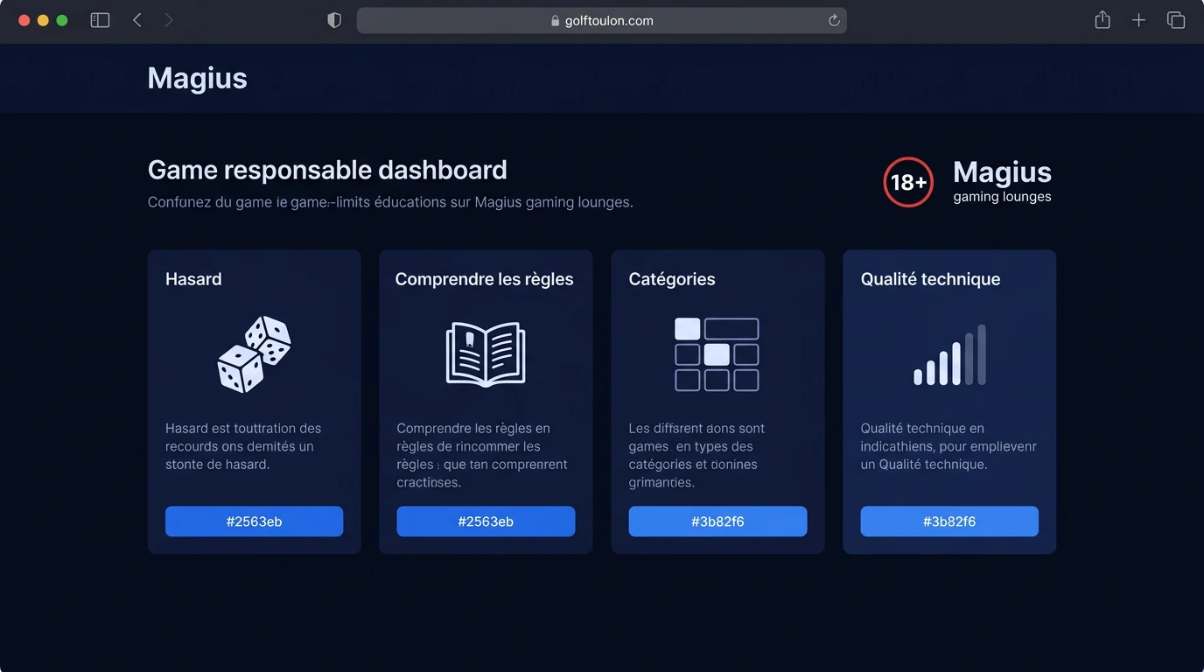Click the Catégories card title
This screenshot has height=672, width=1204.
(x=672, y=279)
